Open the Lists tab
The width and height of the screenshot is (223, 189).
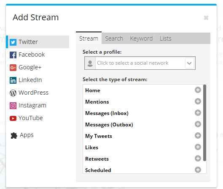pyautogui.click(x=166, y=38)
